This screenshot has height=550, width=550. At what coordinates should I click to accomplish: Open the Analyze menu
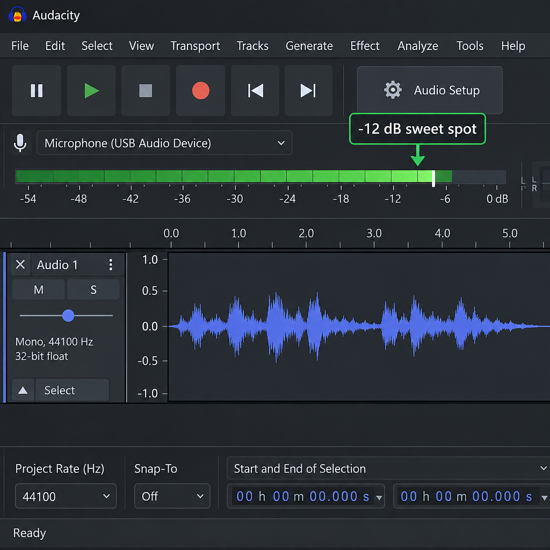[418, 46]
